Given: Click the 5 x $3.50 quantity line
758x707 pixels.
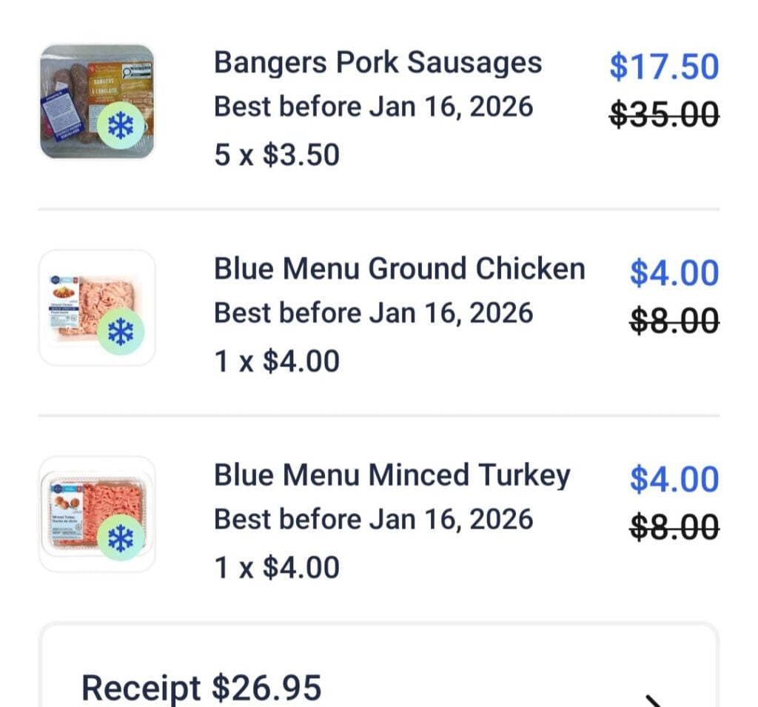Looking at the screenshot, I should [x=277, y=155].
